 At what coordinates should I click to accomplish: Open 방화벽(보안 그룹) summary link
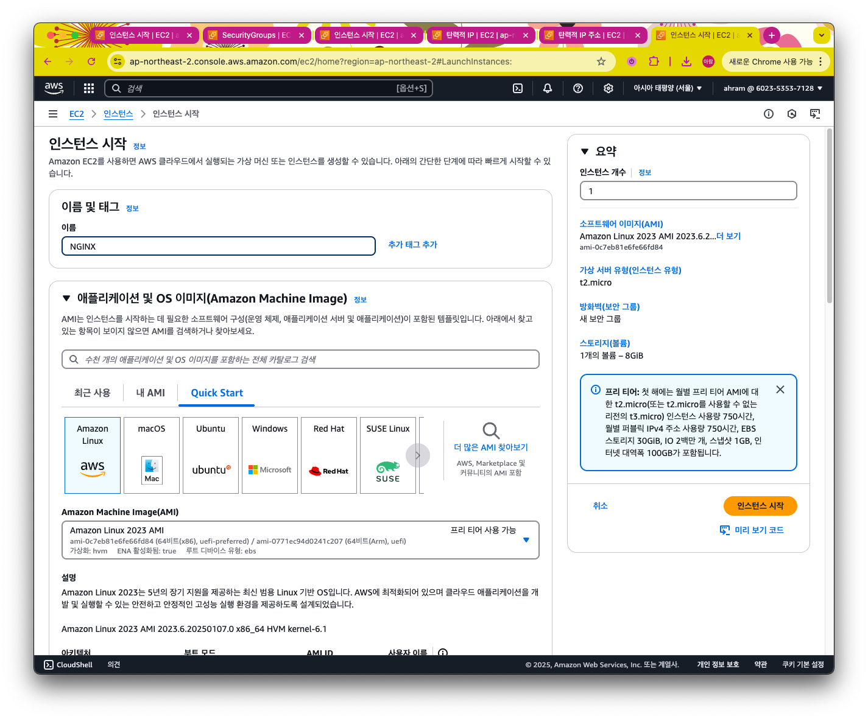(610, 307)
